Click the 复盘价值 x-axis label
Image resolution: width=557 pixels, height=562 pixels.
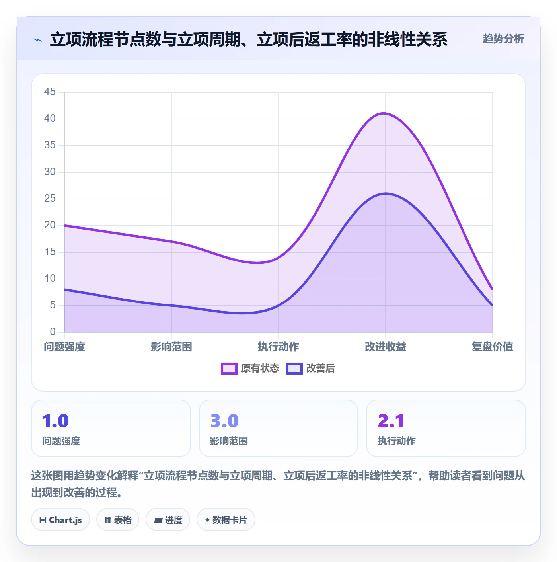pos(493,347)
